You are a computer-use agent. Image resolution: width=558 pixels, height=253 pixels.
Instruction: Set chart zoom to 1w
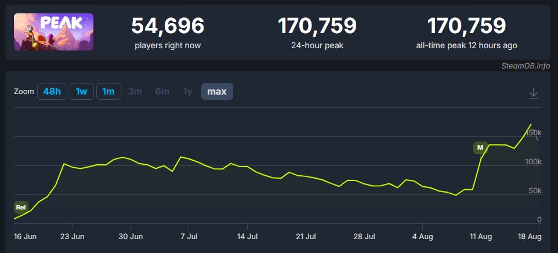(x=82, y=92)
